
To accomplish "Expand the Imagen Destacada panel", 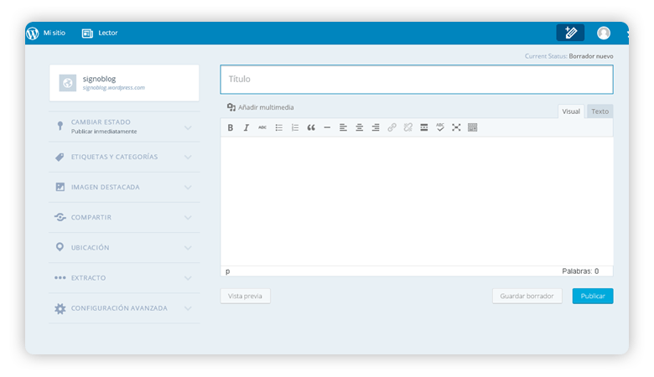I will [124, 187].
